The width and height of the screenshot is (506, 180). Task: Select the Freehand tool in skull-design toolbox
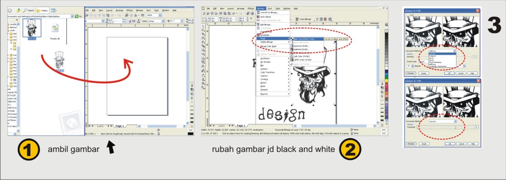pos(203,42)
